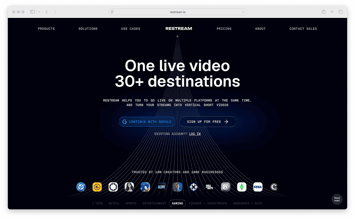This screenshot has height=219, width=355.
Task: Click the Restream logo in the header
Action: 179,29
